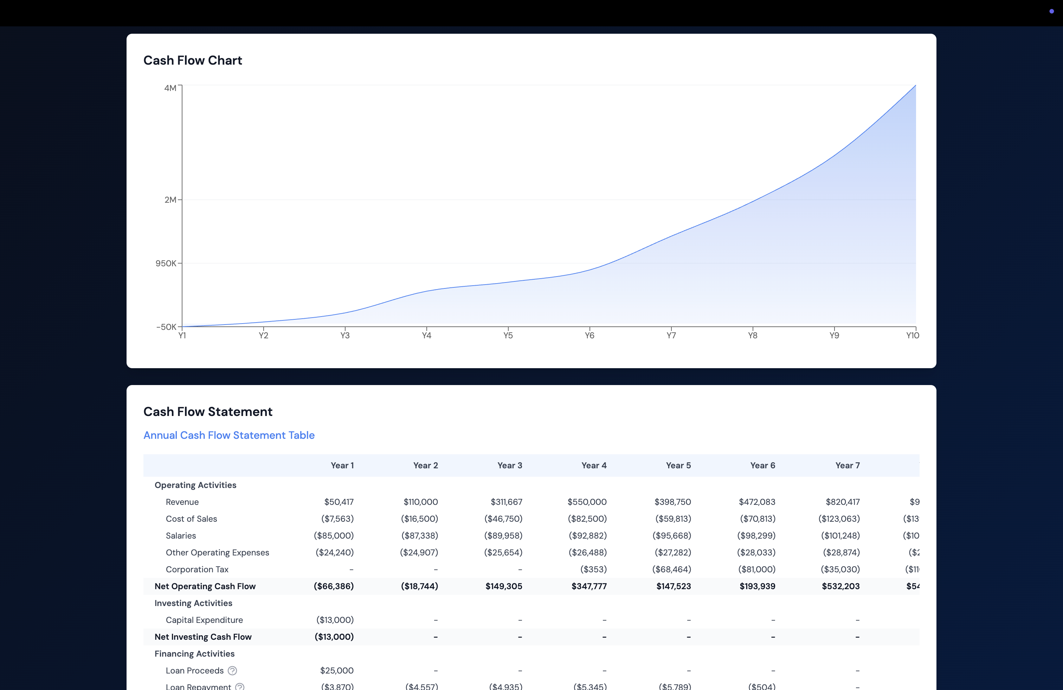This screenshot has width=1063, height=690.
Task: Select the Net Investing Cash Flow row label
Action: (x=203, y=637)
